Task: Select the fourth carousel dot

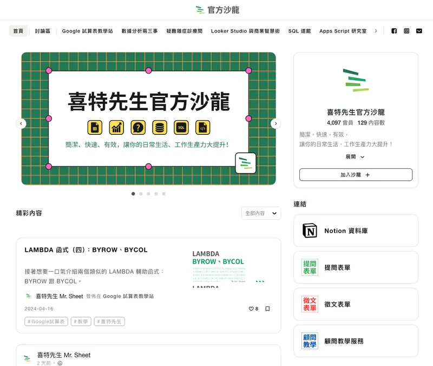Action: pyautogui.click(x=156, y=194)
